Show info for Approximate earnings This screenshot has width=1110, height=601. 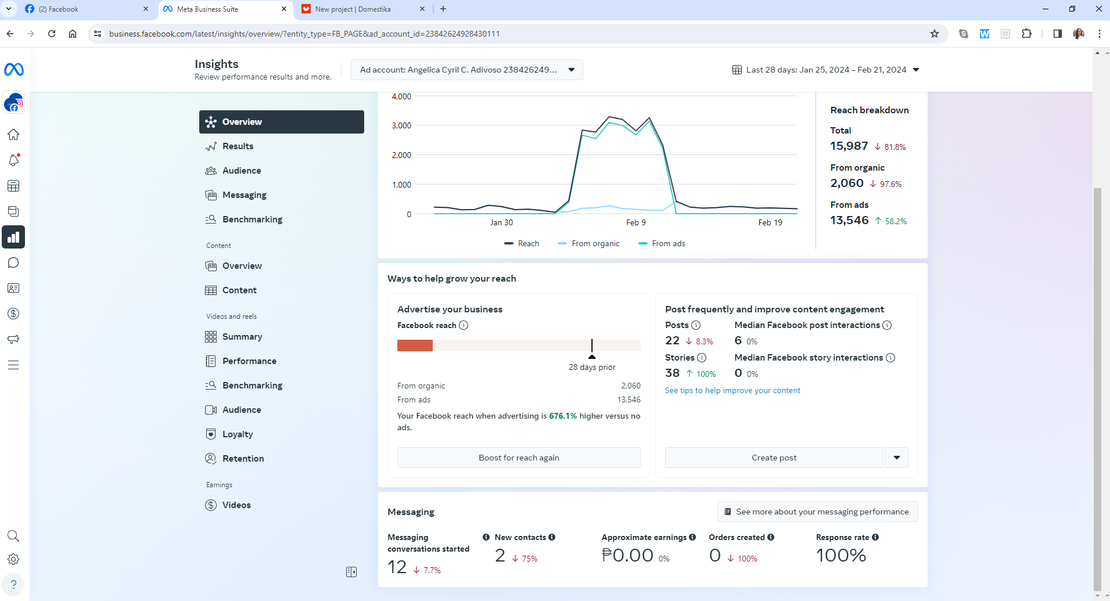pyautogui.click(x=692, y=537)
